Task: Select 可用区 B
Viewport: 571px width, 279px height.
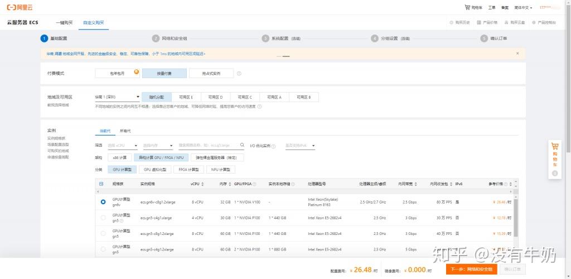Action: (304, 97)
